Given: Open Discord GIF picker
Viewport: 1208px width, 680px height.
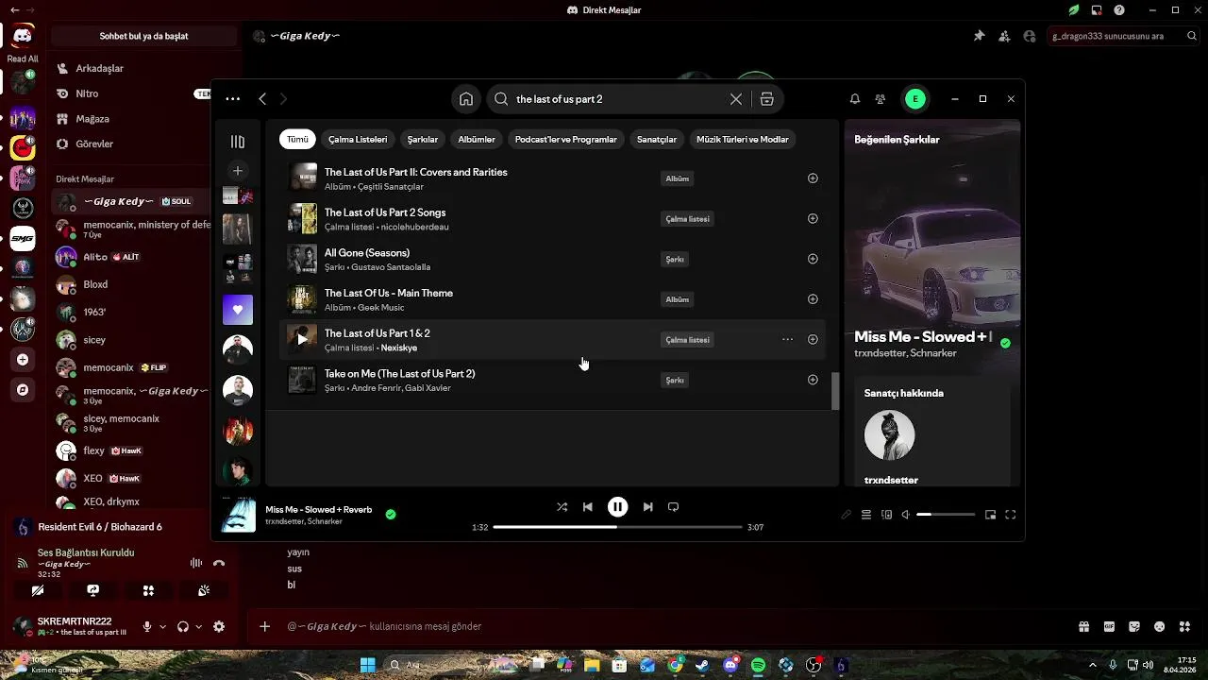Looking at the screenshot, I should (1109, 626).
